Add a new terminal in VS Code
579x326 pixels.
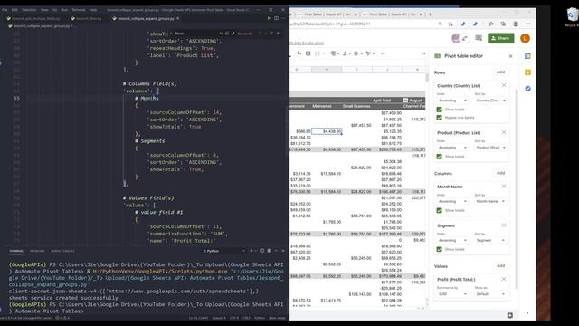point(252,251)
